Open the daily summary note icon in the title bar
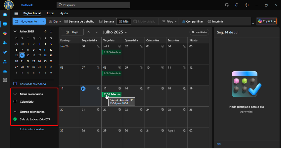The width and height of the screenshot is (281, 149). 227,5
